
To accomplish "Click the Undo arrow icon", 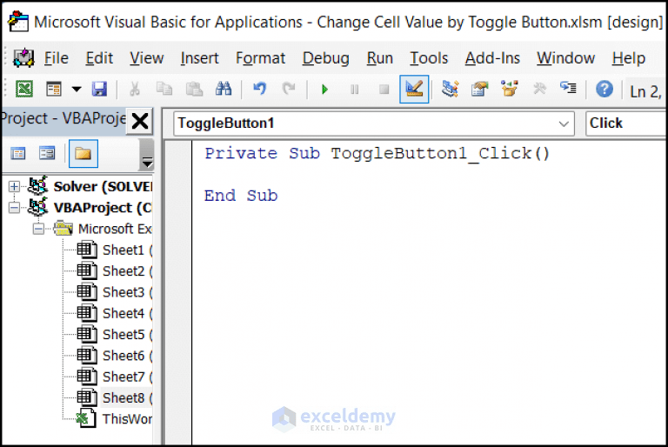I will [x=259, y=89].
